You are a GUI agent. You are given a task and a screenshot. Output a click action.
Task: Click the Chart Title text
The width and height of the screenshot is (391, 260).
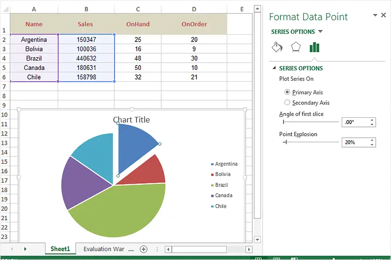(131, 120)
